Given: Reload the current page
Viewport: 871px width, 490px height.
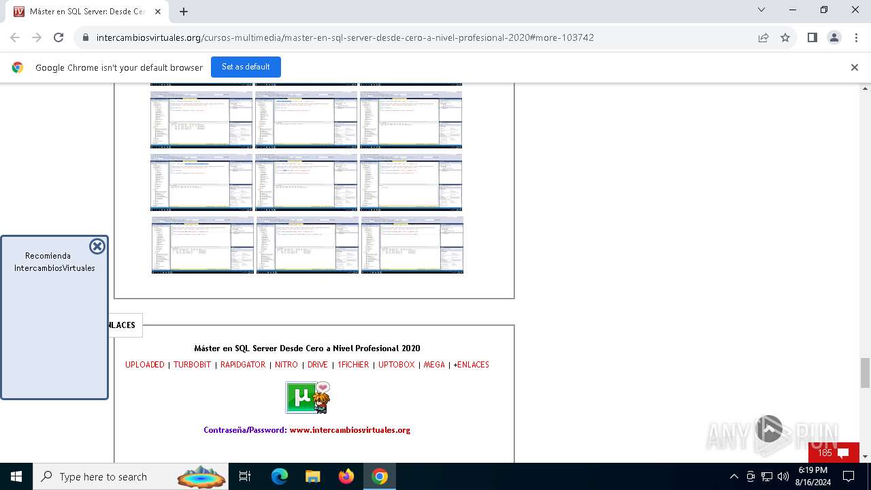Looking at the screenshot, I should (59, 37).
